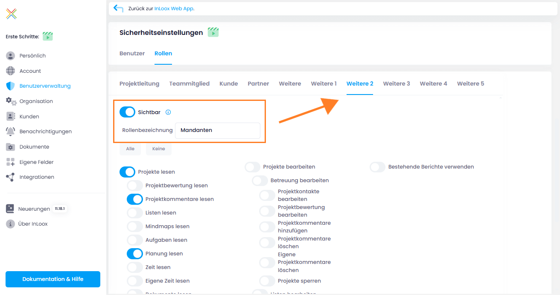This screenshot has width=560, height=295.
Task: Open the Weitere 1 role tab
Action: pos(324,84)
